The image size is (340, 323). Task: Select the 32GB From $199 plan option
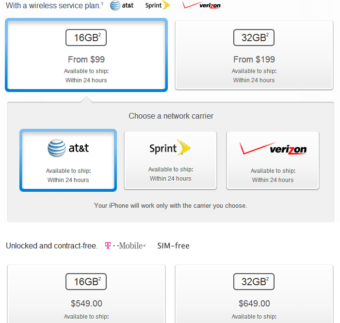254,55
